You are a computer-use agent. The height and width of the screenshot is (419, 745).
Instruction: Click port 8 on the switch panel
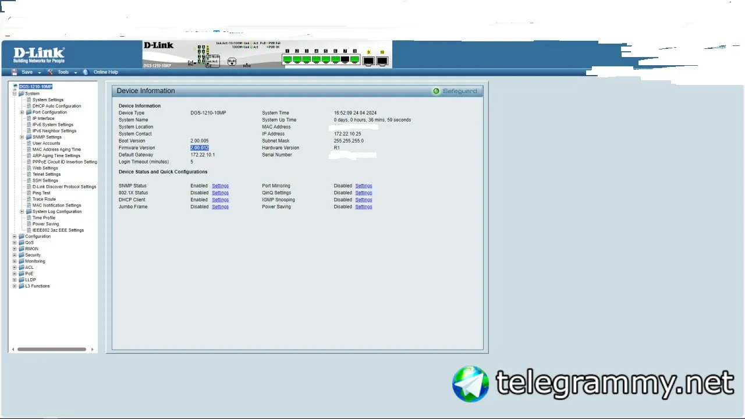coord(354,59)
